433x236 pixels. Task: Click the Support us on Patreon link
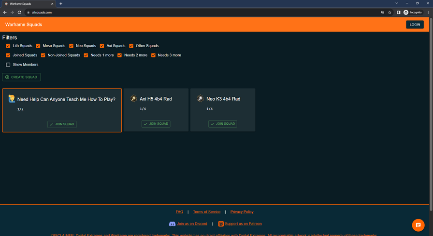pos(243,224)
